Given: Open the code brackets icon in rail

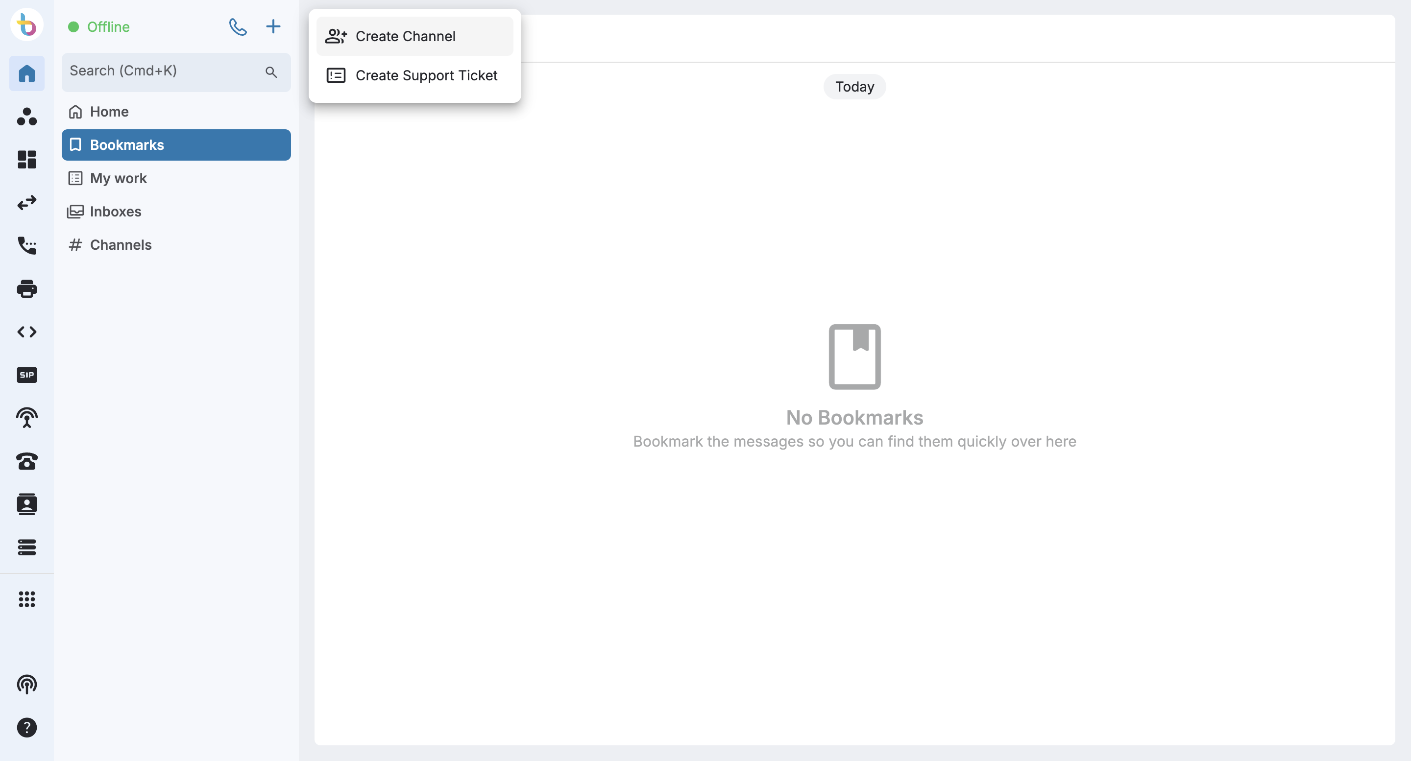Looking at the screenshot, I should click(27, 332).
